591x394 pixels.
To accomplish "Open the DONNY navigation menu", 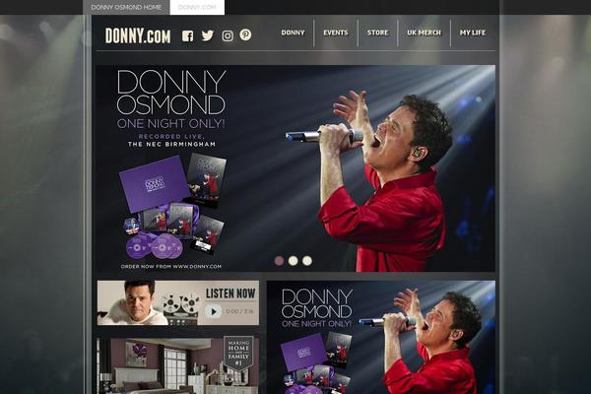I will point(293,33).
